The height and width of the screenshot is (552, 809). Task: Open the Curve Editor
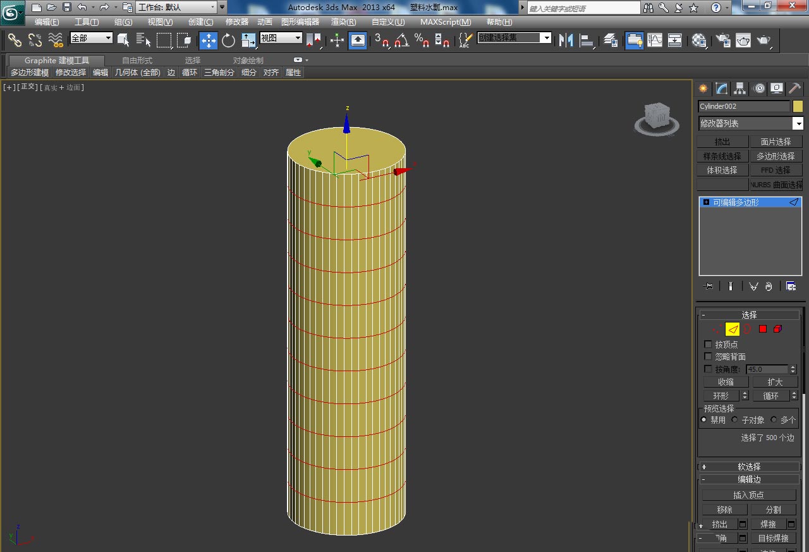pos(655,40)
